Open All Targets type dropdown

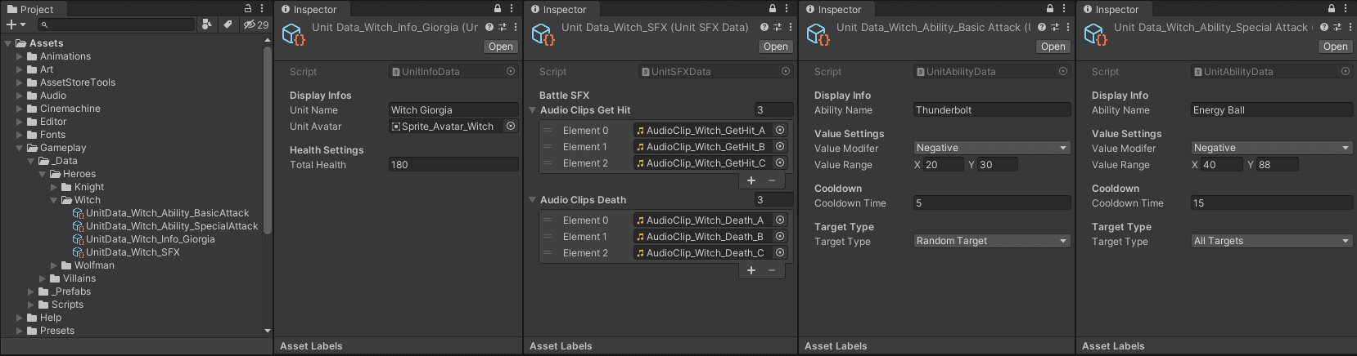pyautogui.click(x=1271, y=241)
